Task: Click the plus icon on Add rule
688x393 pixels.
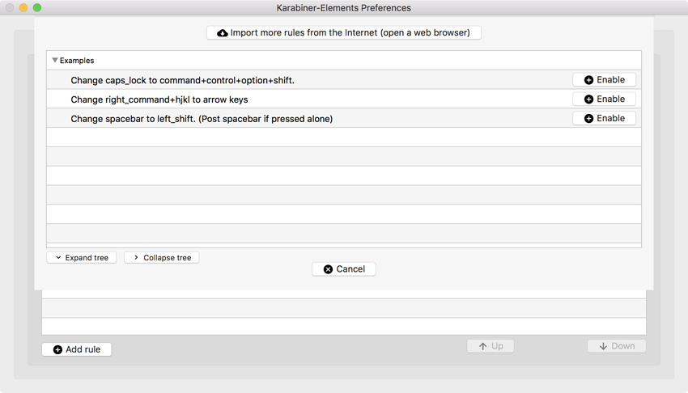Action: [57, 350]
